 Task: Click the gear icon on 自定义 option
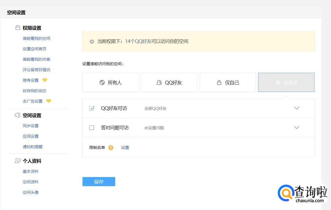point(278,82)
